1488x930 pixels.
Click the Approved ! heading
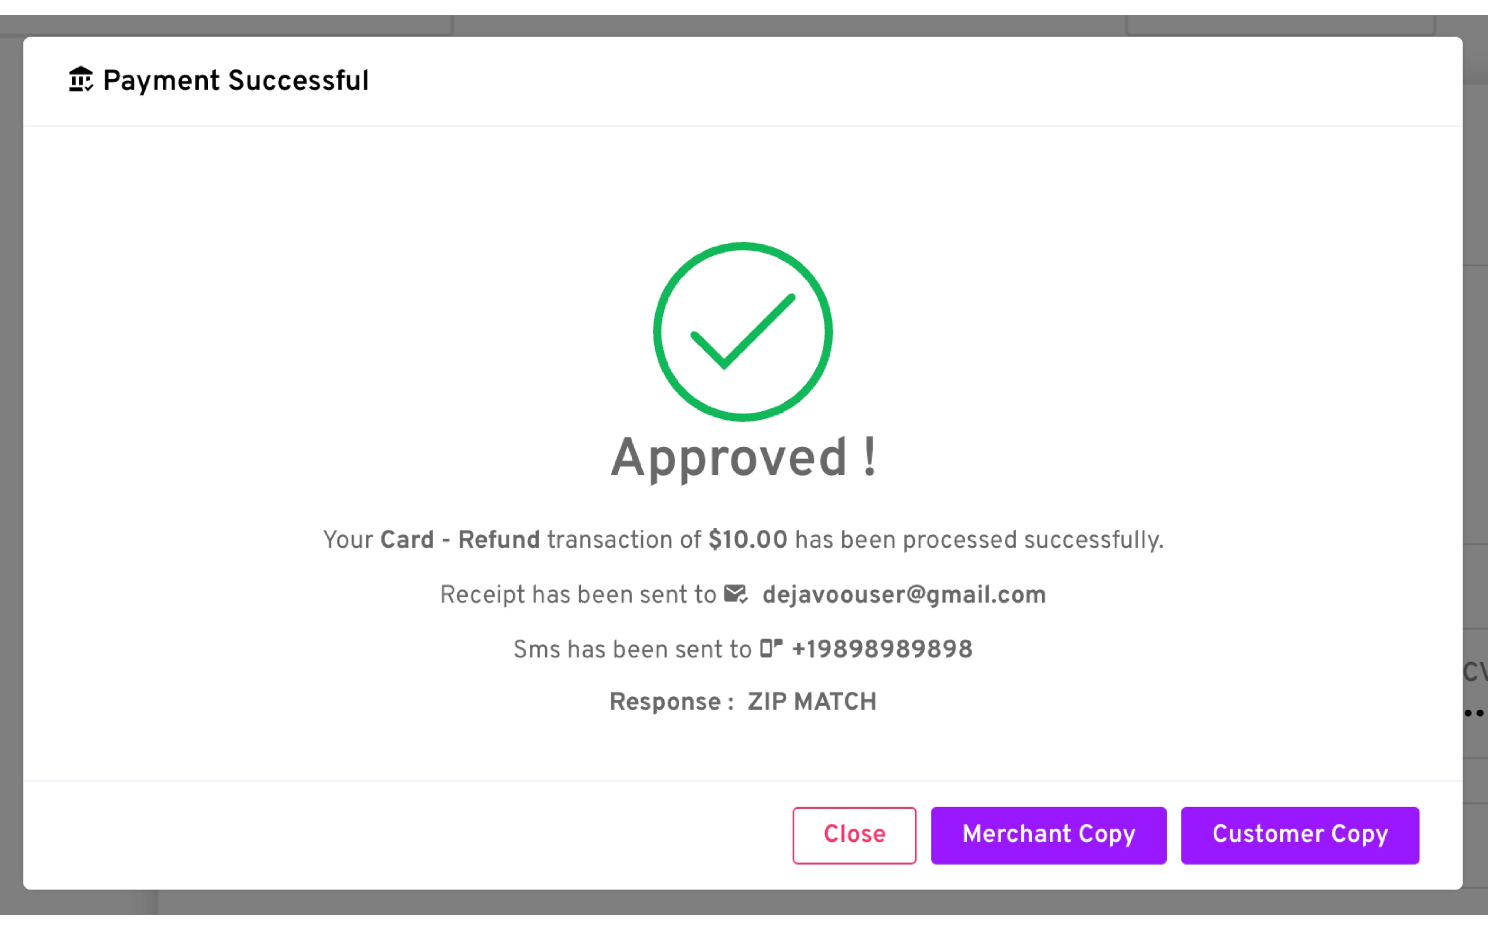(743, 458)
